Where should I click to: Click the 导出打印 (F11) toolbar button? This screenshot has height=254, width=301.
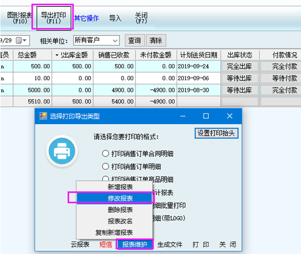[53, 17]
